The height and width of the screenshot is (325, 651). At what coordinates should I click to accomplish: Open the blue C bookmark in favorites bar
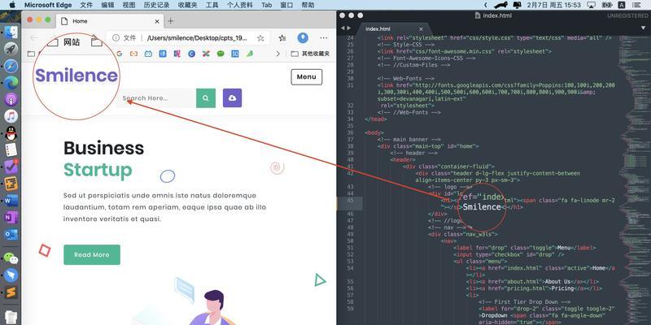pyautogui.click(x=191, y=54)
